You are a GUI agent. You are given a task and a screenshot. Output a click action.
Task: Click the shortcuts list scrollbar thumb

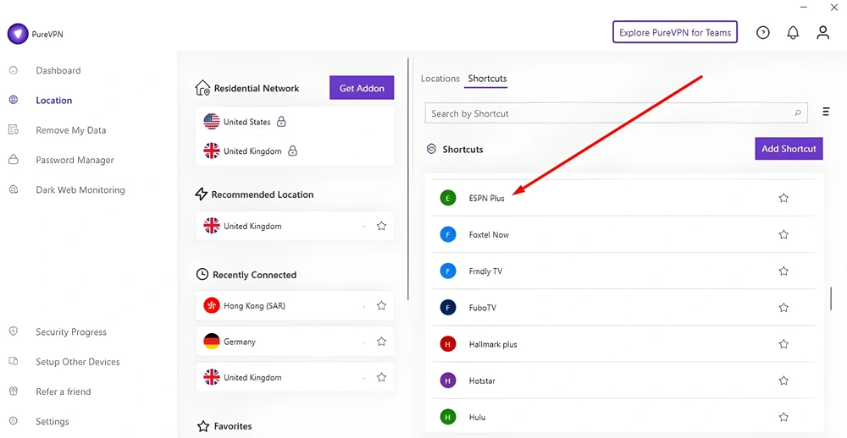(831, 298)
